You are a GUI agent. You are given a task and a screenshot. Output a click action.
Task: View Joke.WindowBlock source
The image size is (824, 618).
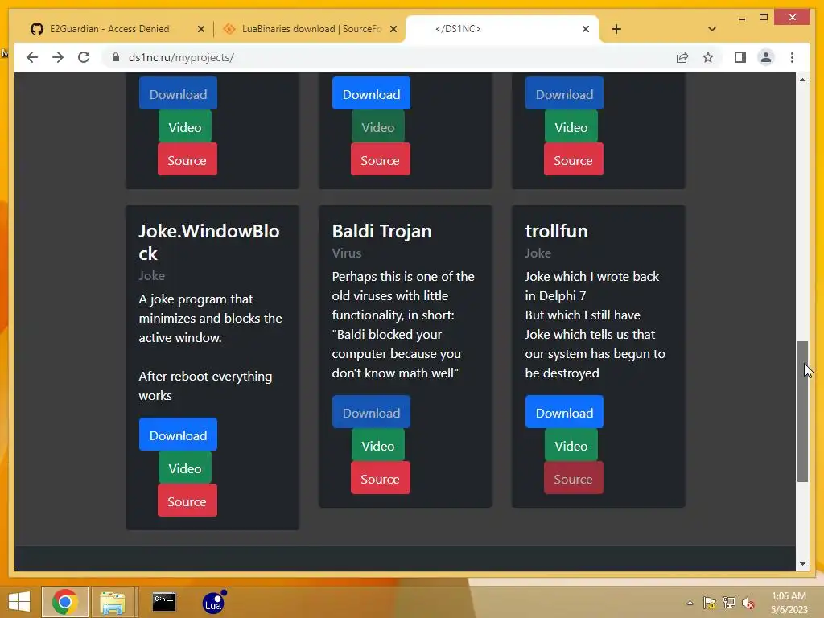[x=187, y=501]
